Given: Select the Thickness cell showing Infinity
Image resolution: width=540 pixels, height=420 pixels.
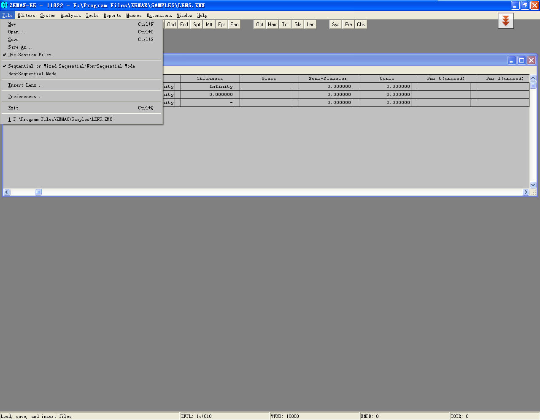Looking at the screenshot, I should tap(207, 87).
